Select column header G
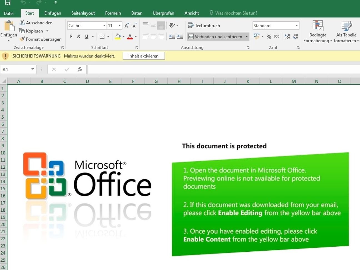Screen dimensions: 360x270 pos(156,81)
